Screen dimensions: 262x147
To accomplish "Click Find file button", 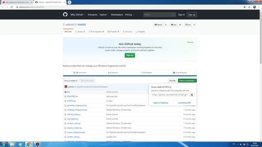I will (x=172, y=81).
